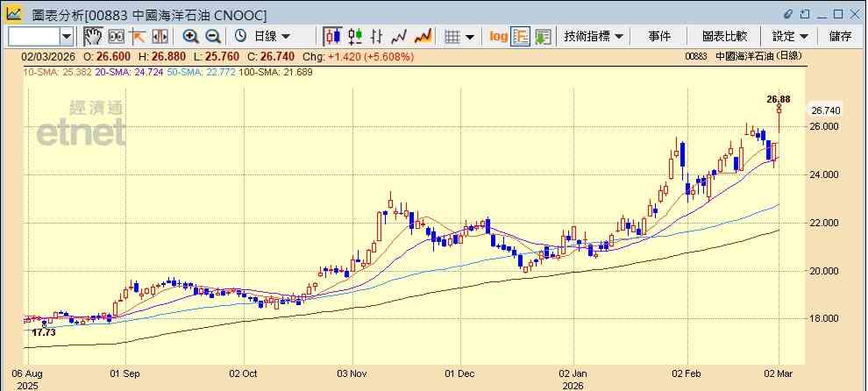Click the green download arrow icon
Screen dimensions: 868x391
tap(543, 37)
